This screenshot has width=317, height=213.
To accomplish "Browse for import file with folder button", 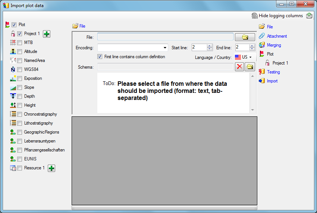I will click(x=245, y=37).
